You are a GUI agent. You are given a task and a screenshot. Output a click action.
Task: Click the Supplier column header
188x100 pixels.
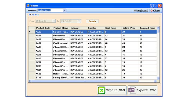click(96, 28)
